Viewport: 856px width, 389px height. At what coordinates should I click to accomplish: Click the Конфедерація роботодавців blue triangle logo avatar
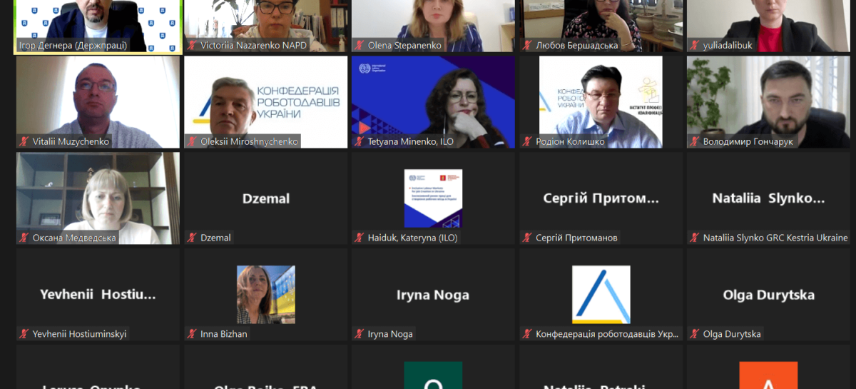click(601, 295)
